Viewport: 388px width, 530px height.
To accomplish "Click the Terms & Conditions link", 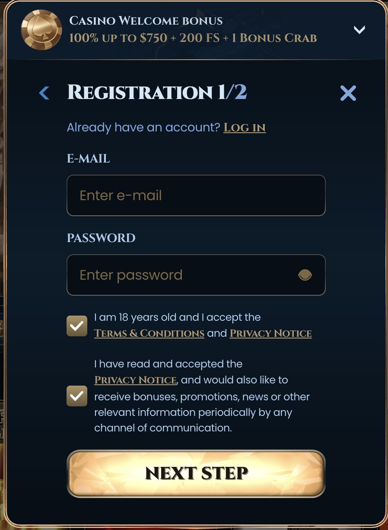I will (x=149, y=333).
